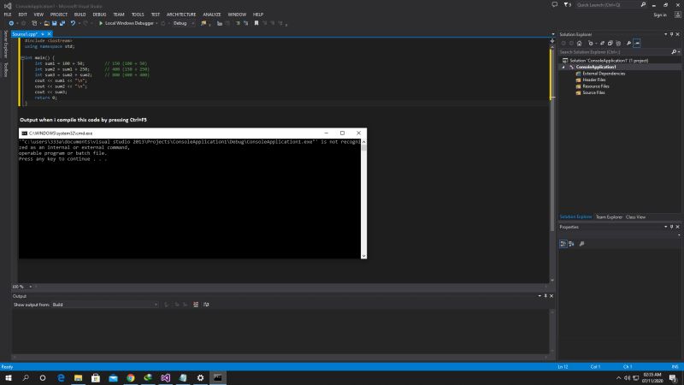Screen dimensions: 684x385
Task: Toggle the bookmark icon in toolbar
Action: [x=256, y=23]
